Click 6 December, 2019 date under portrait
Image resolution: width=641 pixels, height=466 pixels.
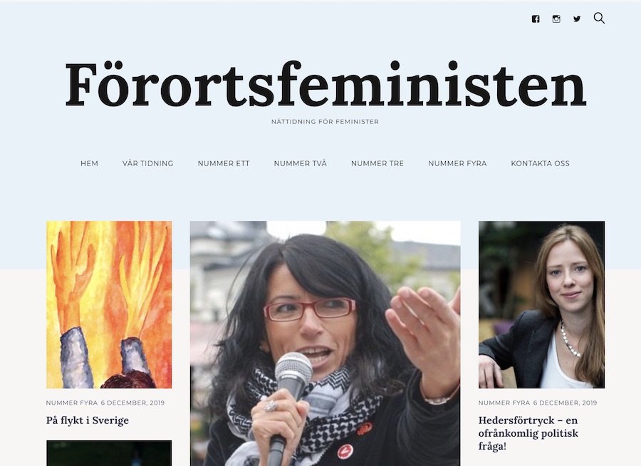pos(565,403)
